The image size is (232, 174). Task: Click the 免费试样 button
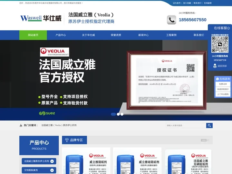223,84
